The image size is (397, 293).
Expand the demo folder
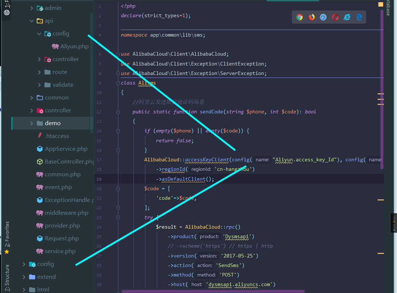coord(32,123)
